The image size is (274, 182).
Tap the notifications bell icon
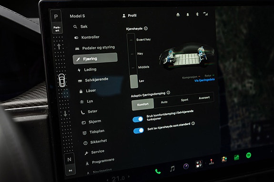point(188,14)
